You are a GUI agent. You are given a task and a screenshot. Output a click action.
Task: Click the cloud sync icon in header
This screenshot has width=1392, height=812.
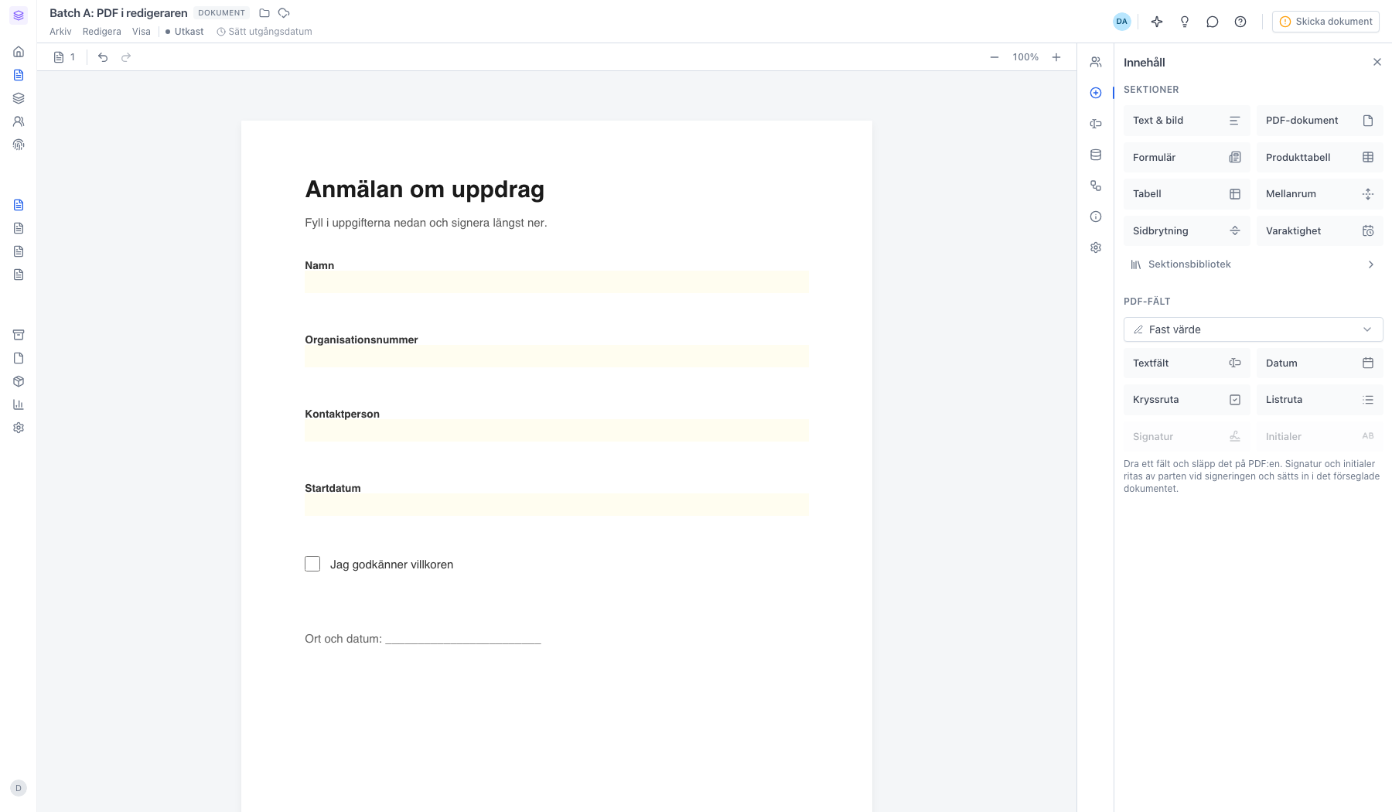click(284, 13)
